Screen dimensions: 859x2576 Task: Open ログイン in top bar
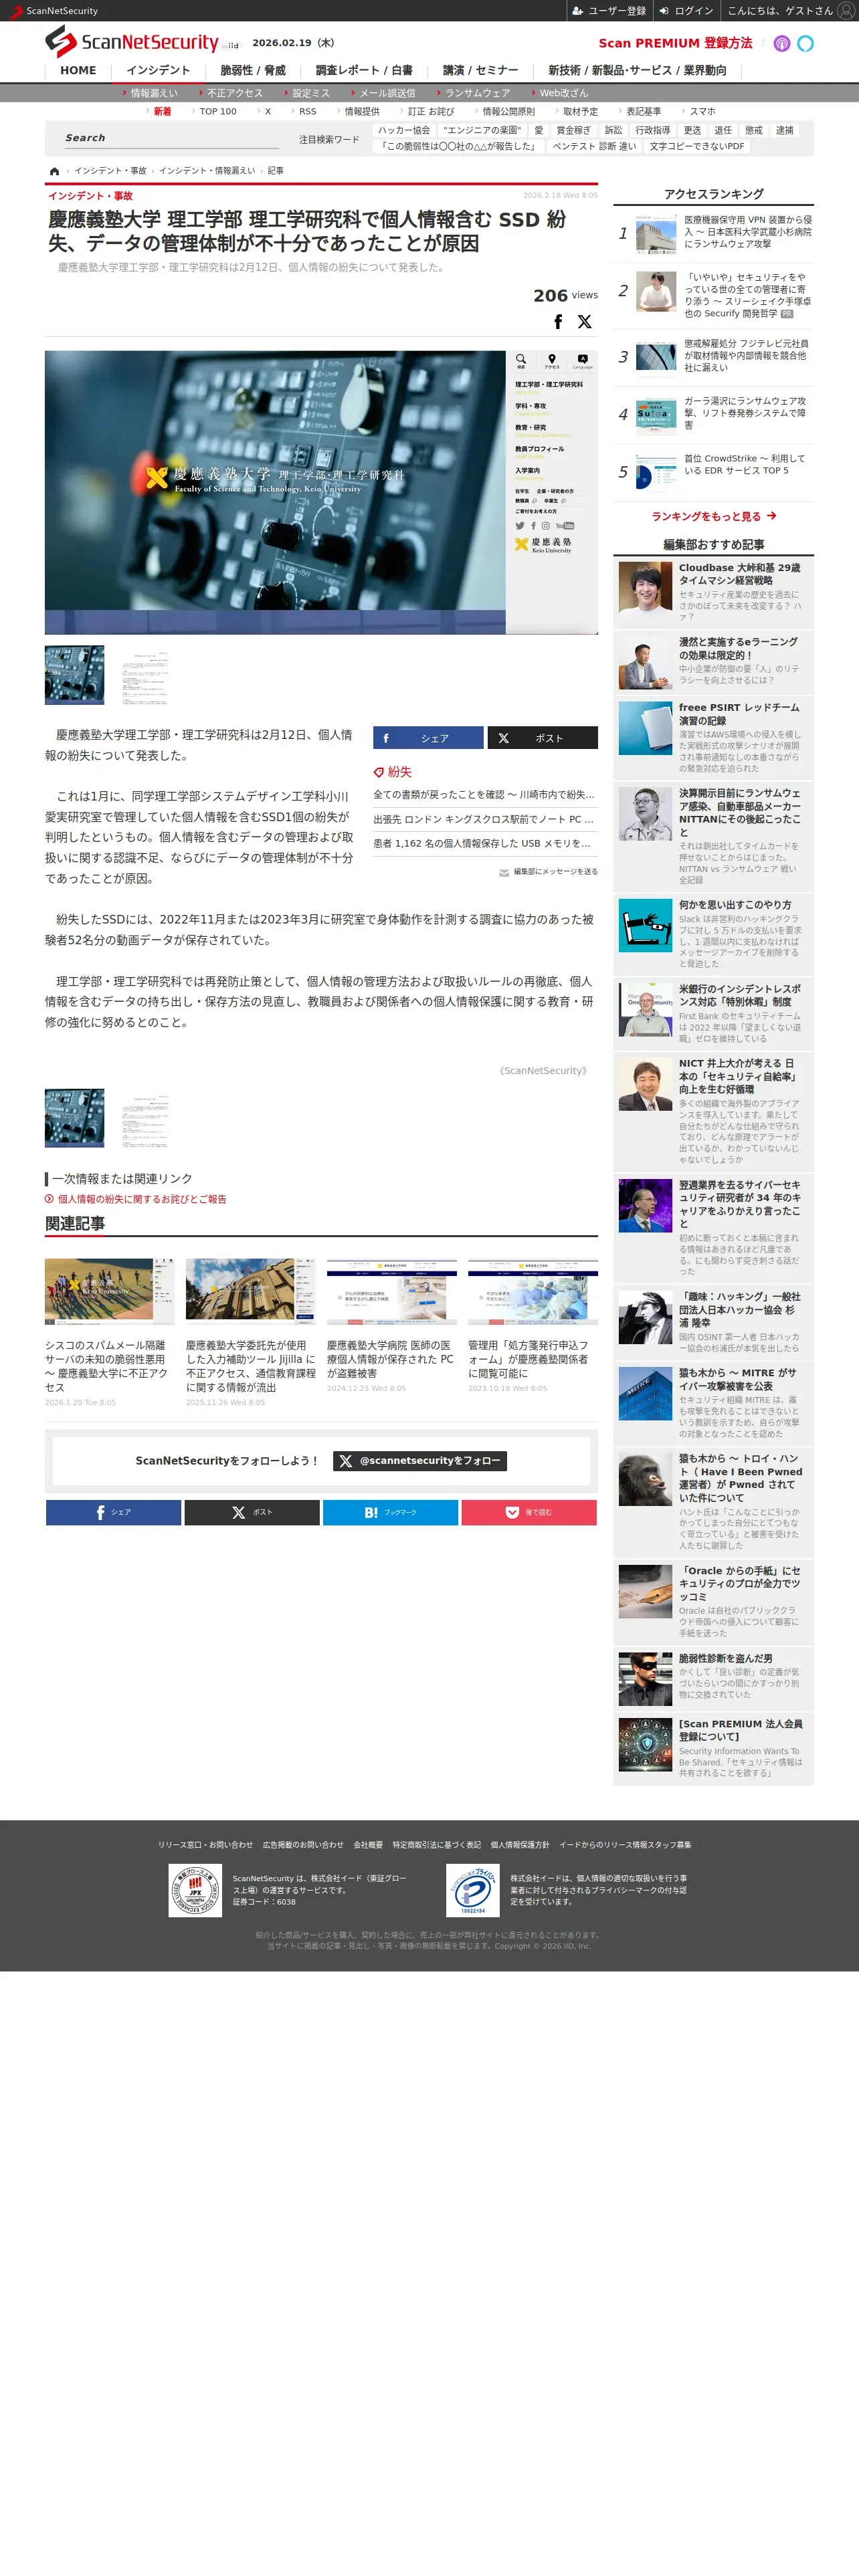click(x=686, y=11)
